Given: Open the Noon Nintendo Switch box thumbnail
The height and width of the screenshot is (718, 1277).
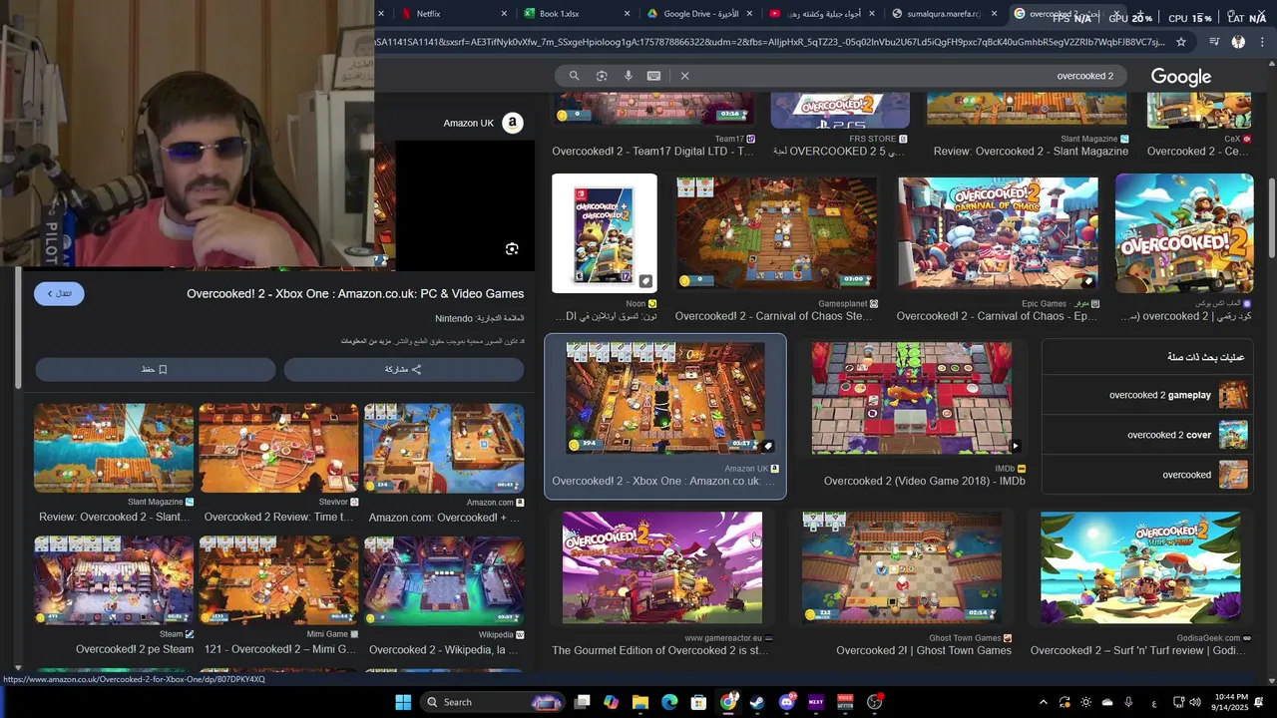Looking at the screenshot, I should [x=605, y=233].
